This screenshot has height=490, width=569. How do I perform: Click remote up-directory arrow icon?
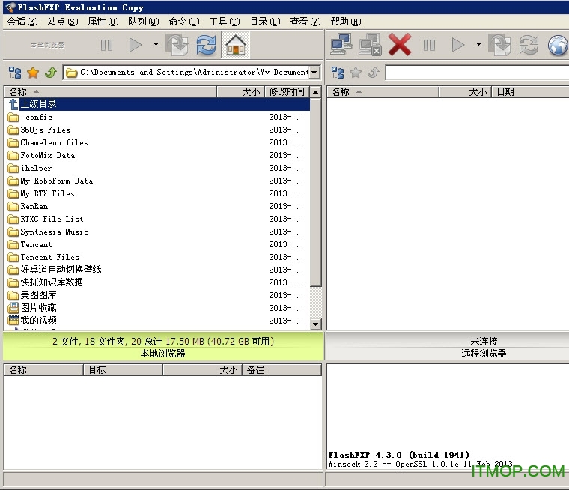click(374, 73)
